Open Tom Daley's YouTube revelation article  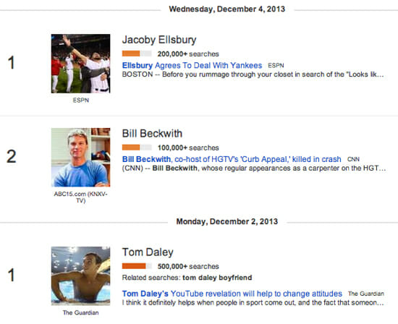[232, 294]
